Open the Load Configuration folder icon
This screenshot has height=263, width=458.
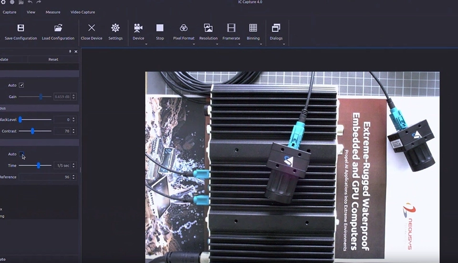point(58,28)
